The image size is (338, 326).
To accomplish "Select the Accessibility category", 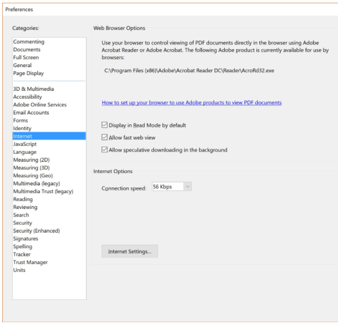I will pos(27,97).
